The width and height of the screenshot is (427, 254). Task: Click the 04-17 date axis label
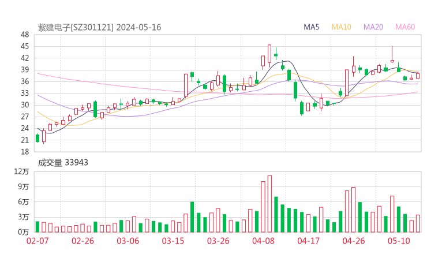click(309, 241)
